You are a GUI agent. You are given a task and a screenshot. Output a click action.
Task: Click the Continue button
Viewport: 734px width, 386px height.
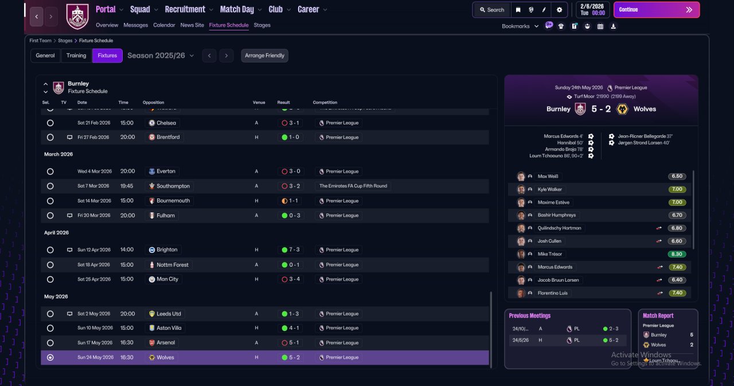point(657,10)
